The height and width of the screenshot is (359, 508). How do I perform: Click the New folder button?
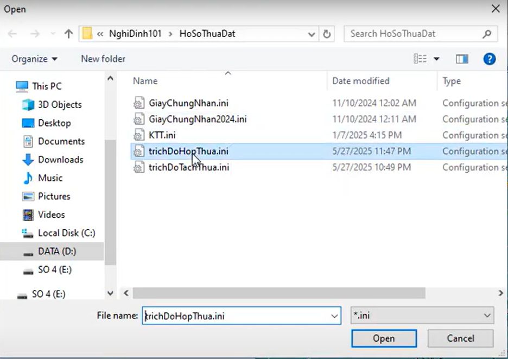click(x=103, y=59)
